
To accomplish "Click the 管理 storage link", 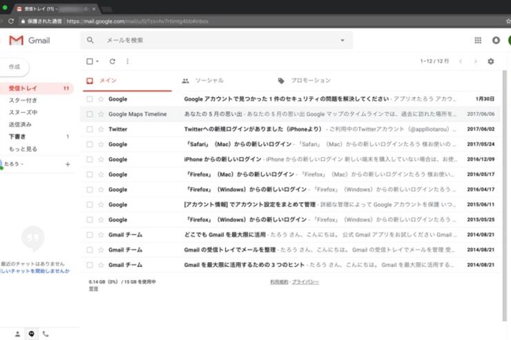I will (93, 289).
